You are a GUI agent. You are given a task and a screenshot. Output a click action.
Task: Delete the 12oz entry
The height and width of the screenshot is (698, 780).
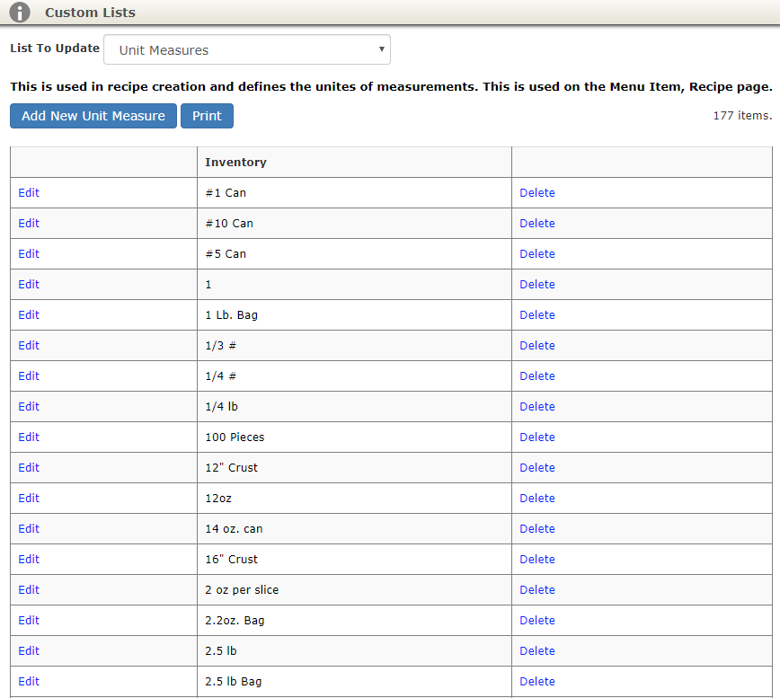click(x=537, y=499)
